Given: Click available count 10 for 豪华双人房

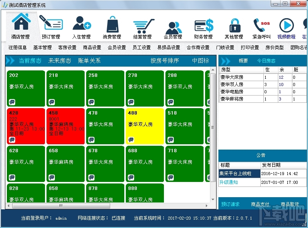Looking at the screenshot, I should pos(281,85).
